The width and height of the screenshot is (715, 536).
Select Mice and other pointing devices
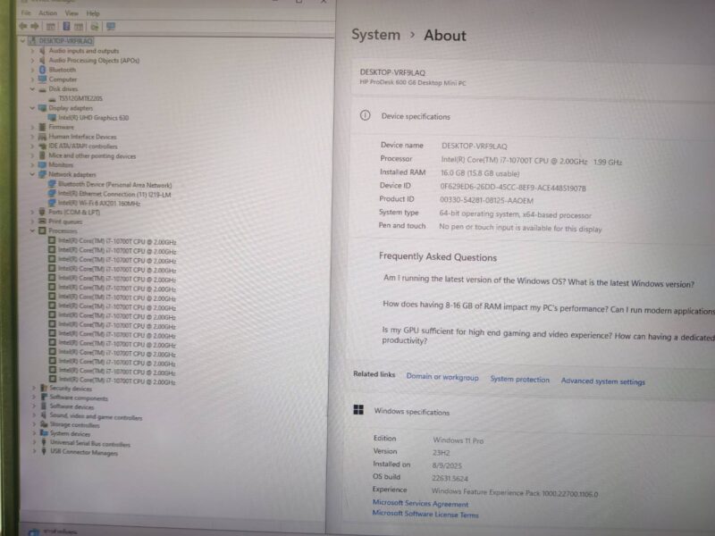(92, 155)
